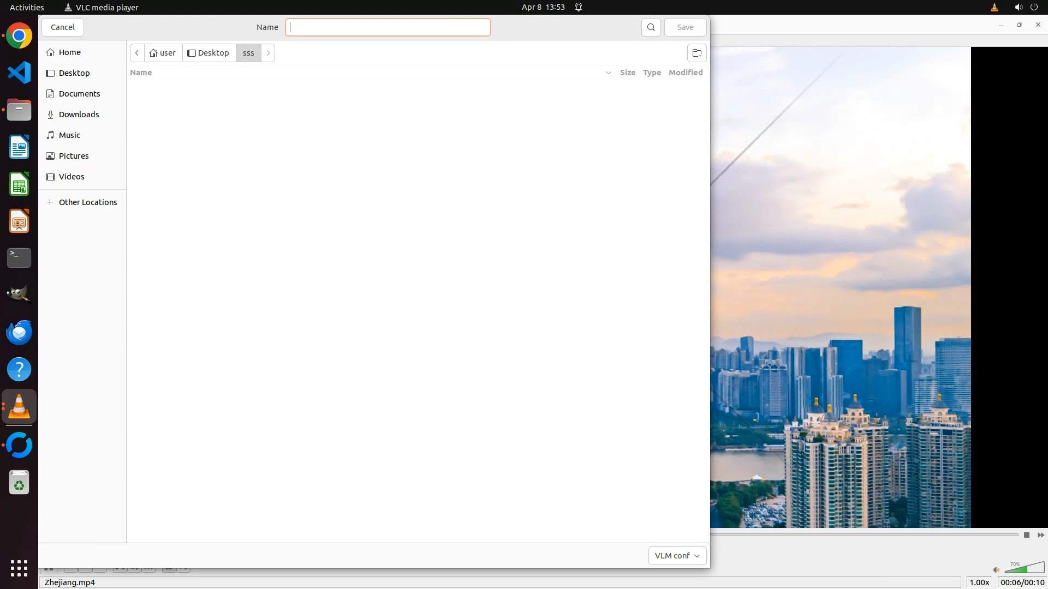The width and height of the screenshot is (1048, 589).
Task: Navigate to the Desktop path segment
Action: click(209, 53)
